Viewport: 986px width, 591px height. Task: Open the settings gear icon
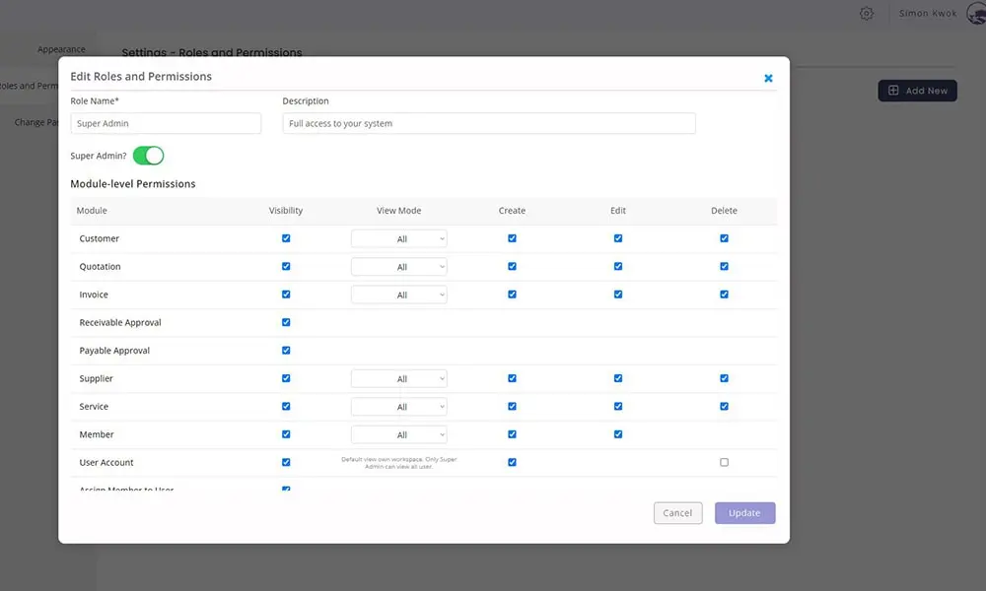pos(866,14)
